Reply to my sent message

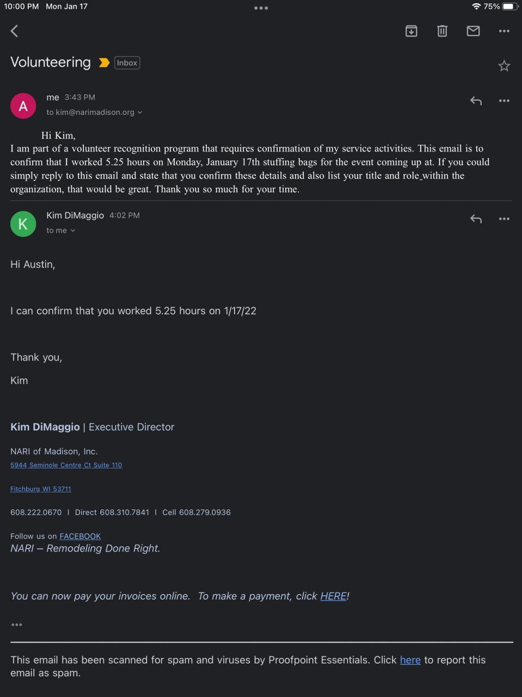click(476, 101)
